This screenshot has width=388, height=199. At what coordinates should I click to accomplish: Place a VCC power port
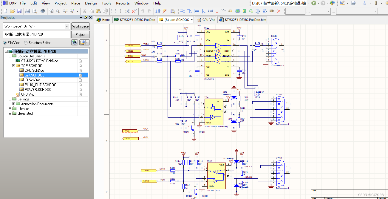(224, 11)
